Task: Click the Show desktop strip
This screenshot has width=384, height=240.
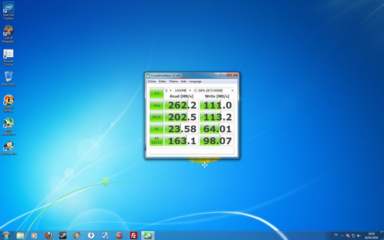Action: click(x=382, y=235)
